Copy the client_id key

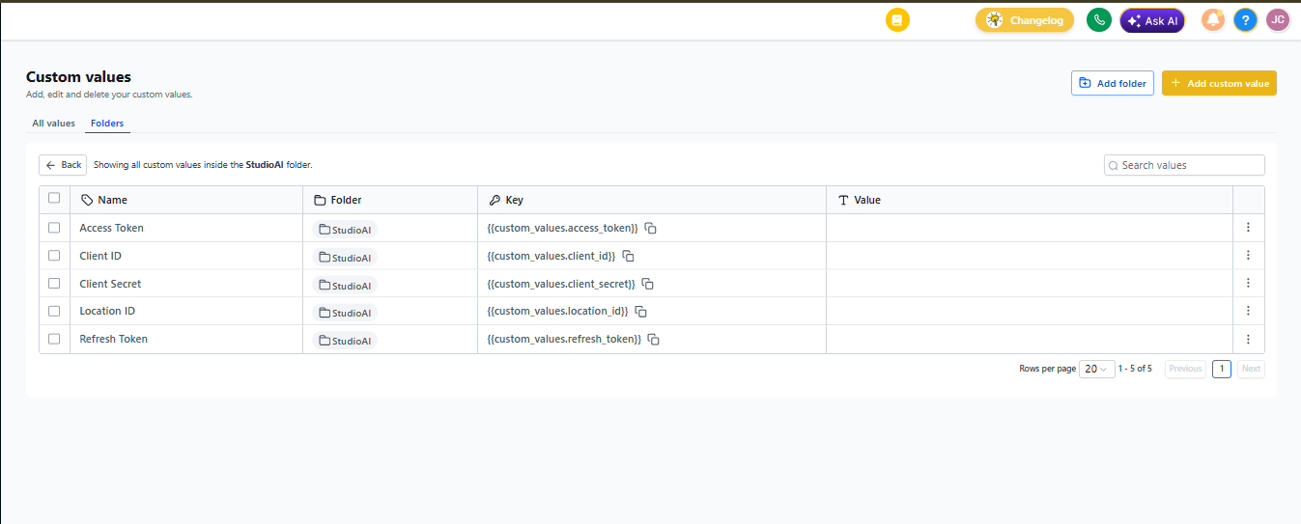coord(628,256)
